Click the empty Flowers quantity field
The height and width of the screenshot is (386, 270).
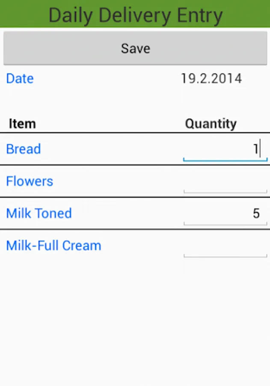click(x=225, y=182)
